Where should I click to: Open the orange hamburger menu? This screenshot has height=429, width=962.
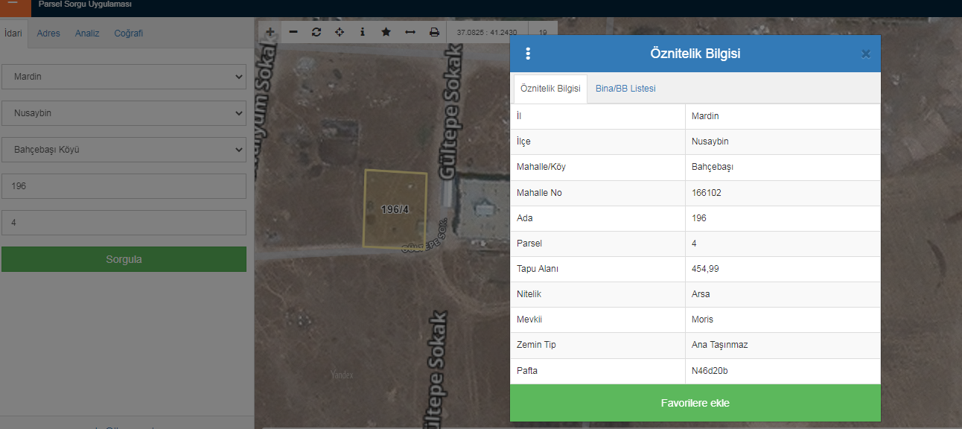tap(13, 6)
